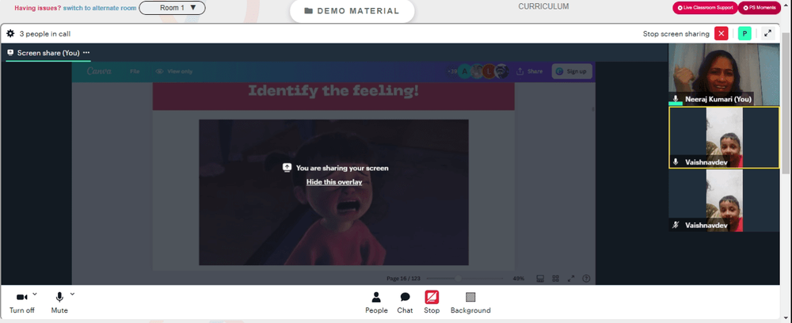Viewport: 792px width, 323px height.
Task: Click Neeraj Kumari microphone indicator
Action: click(676, 99)
